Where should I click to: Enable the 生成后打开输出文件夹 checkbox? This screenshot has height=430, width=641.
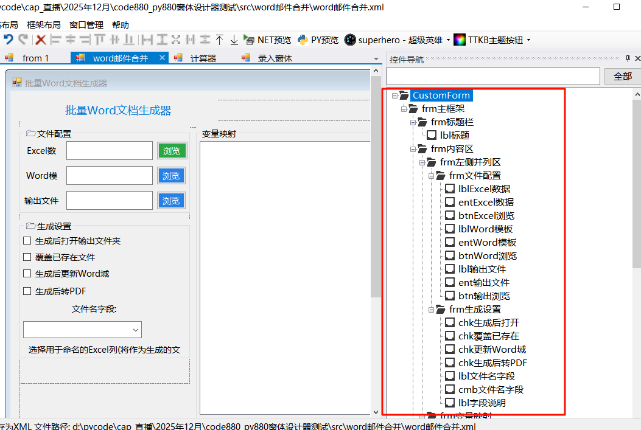27,240
